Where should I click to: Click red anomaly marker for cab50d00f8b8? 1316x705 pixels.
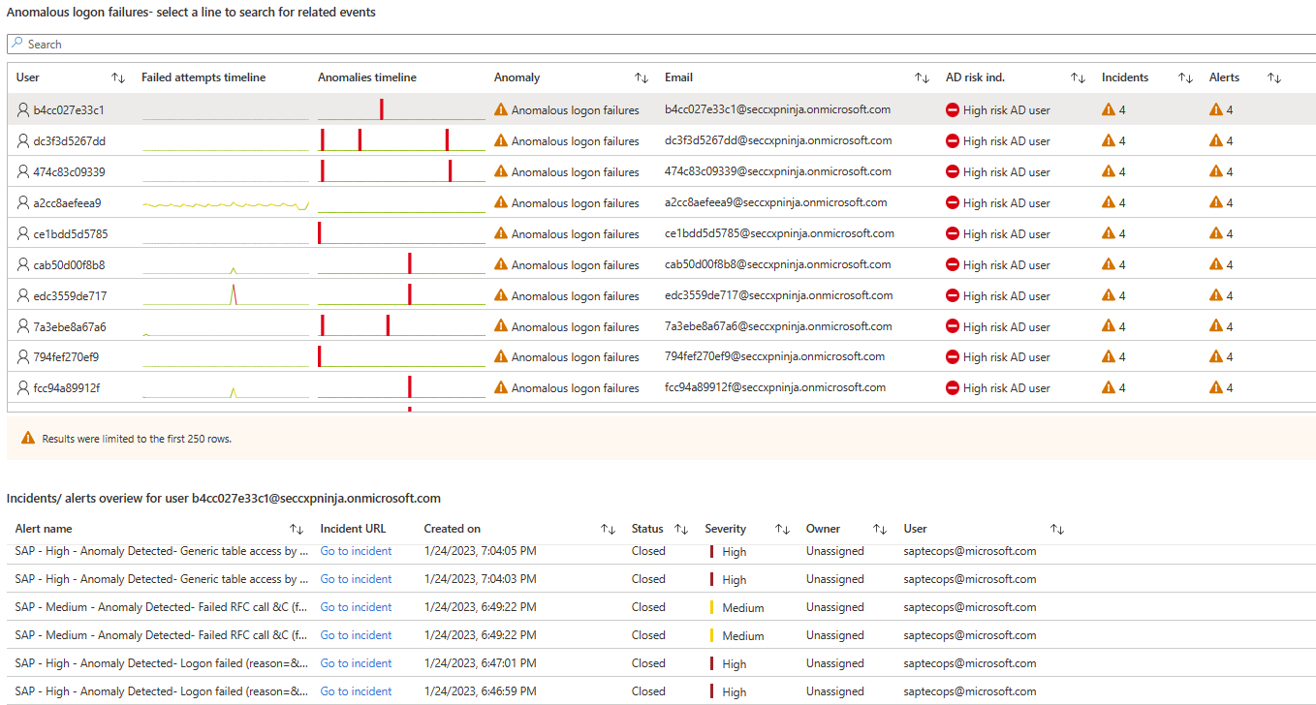click(x=410, y=263)
